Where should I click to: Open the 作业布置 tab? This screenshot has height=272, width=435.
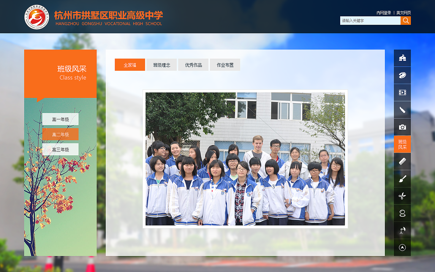pos(225,65)
